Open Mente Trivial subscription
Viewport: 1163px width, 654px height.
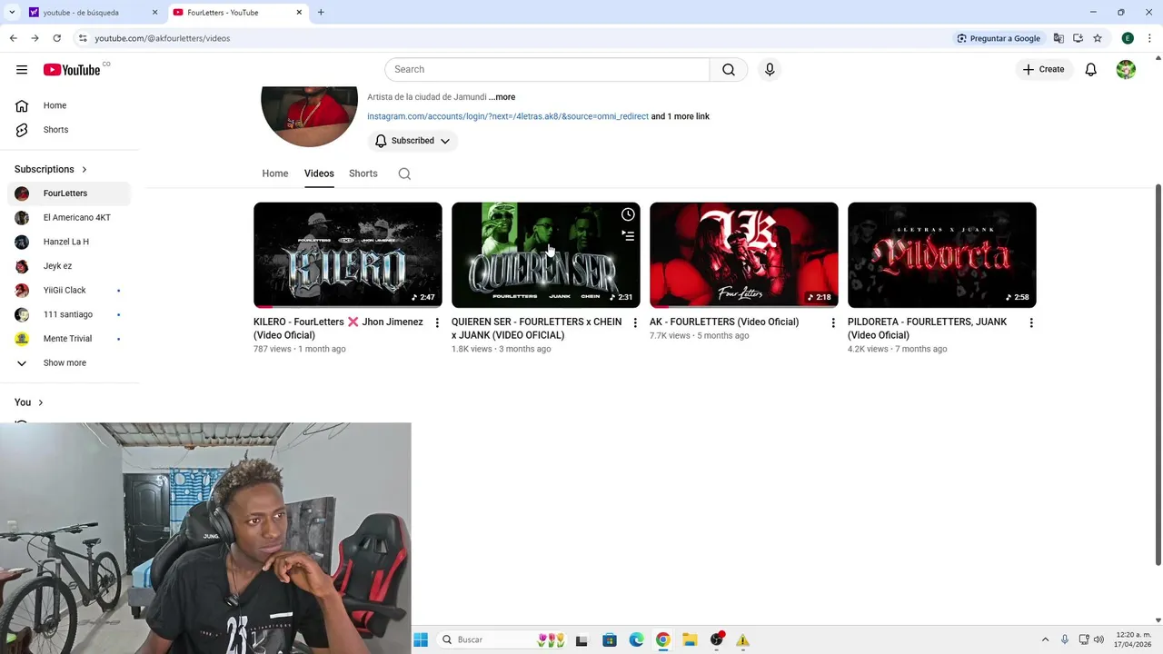[69, 339]
